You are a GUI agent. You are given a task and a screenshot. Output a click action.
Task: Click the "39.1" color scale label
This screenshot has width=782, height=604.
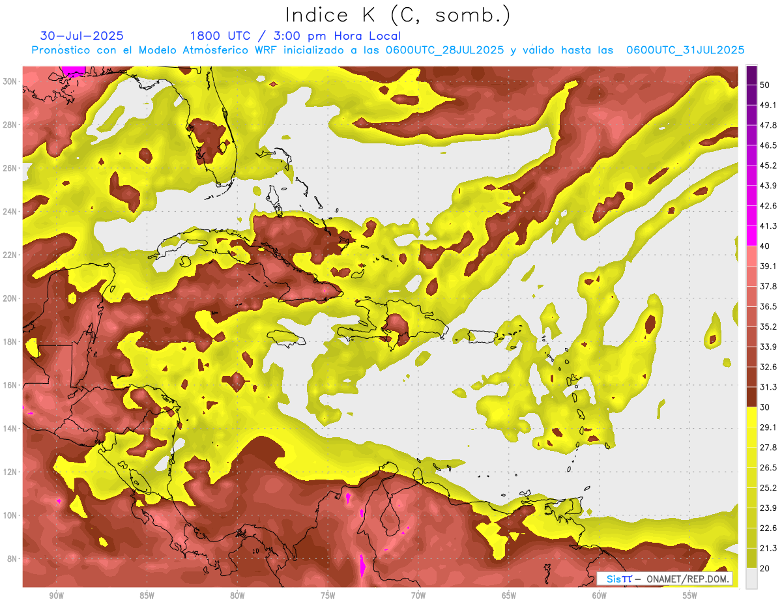(x=768, y=266)
